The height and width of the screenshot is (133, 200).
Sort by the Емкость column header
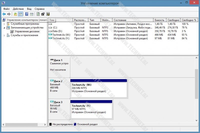(x=160, y=20)
